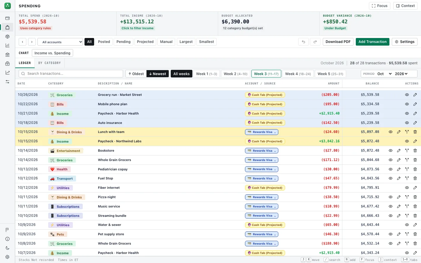421x263 pixels.
Task: Show Week 2 (4–10) transactions
Action: pyautogui.click(x=236, y=74)
